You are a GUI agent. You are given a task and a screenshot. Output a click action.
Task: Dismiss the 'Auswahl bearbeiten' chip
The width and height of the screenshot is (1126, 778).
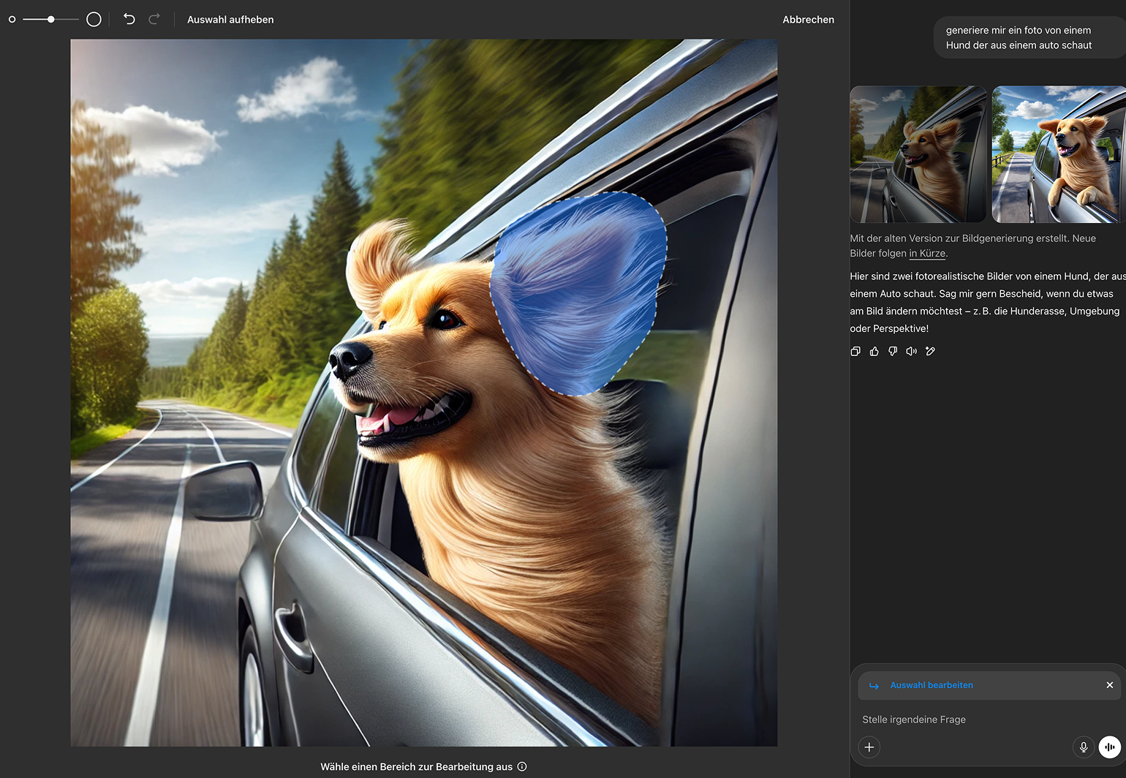(x=1109, y=685)
